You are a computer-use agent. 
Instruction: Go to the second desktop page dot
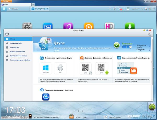78,111
